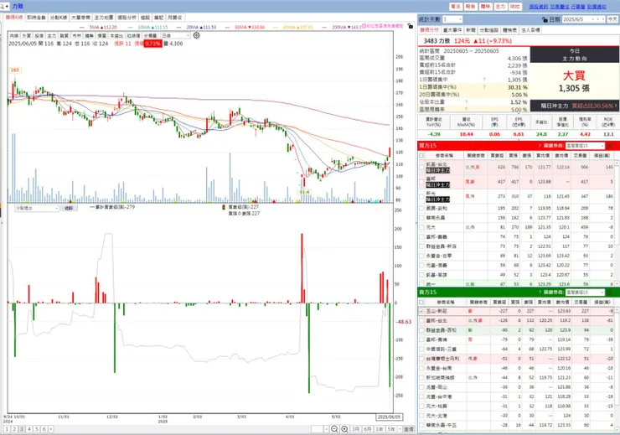Viewport: 620px width, 435px height.
Task: Open 分點進出 dropdown above lower chart
Action: [x=37, y=208]
